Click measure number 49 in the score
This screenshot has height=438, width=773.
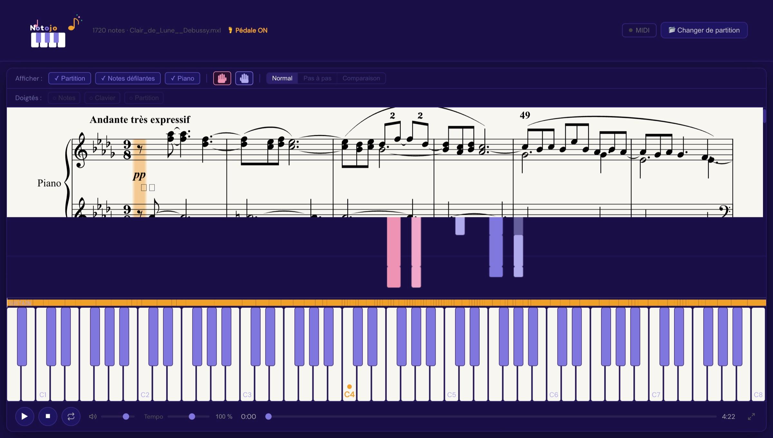[x=525, y=115]
